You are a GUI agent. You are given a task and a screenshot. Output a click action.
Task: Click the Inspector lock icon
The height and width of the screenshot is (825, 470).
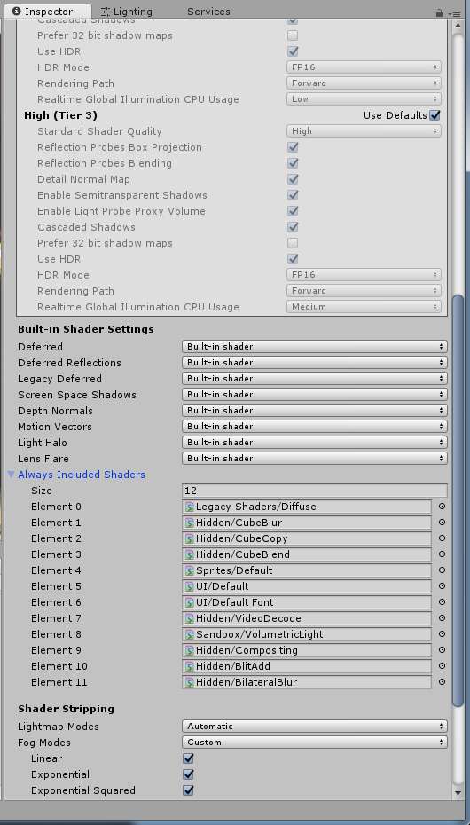click(439, 12)
